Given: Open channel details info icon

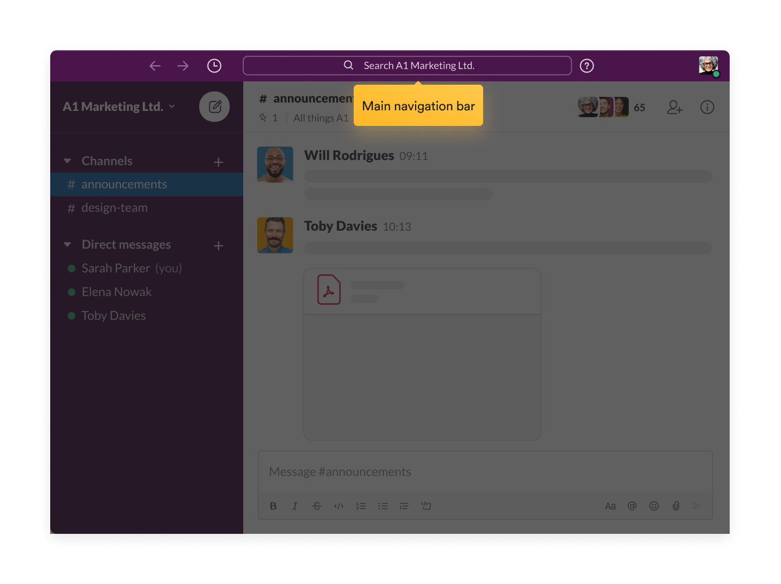Looking at the screenshot, I should [707, 107].
